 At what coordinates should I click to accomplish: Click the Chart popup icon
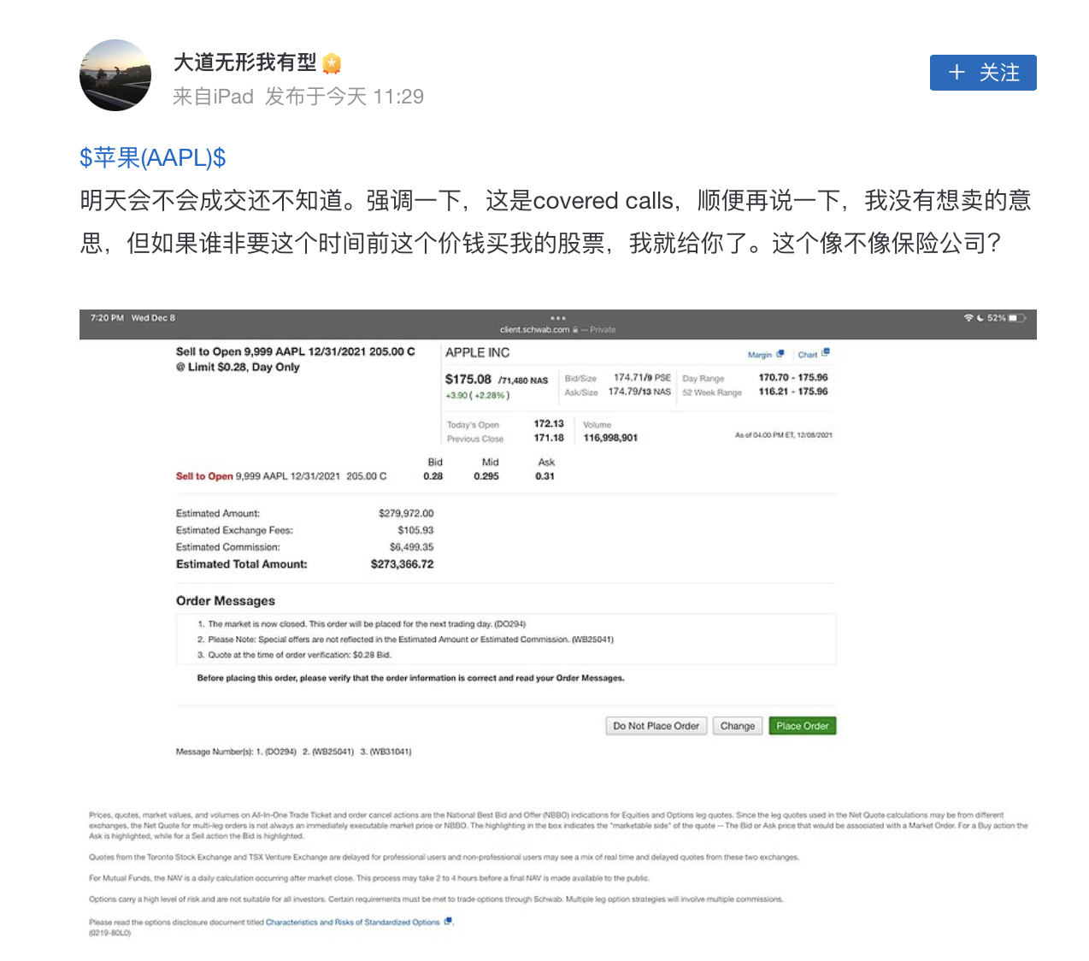click(826, 352)
